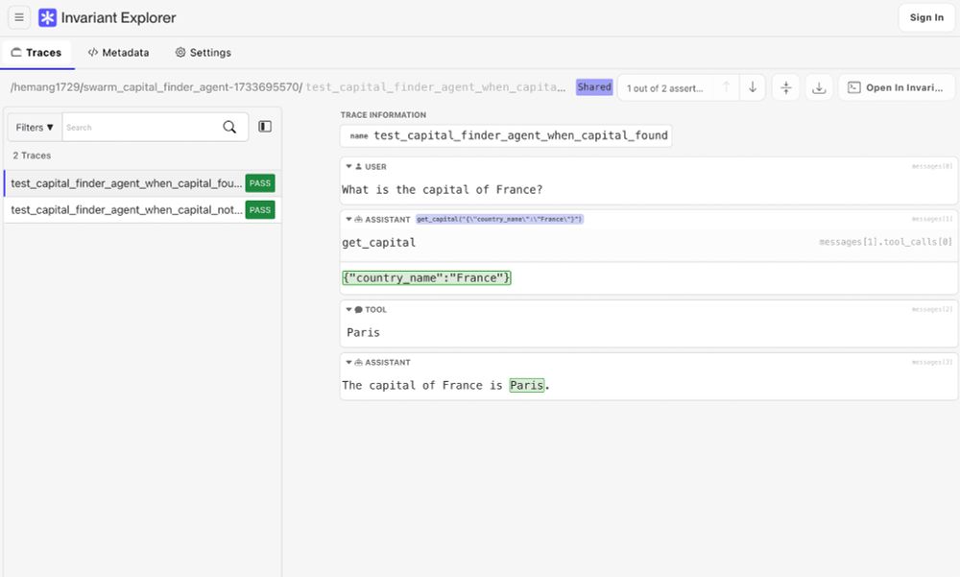Viewport: 960px width, 577px height.
Task: Toggle the trace sidebar panel icon
Action: coord(265,126)
